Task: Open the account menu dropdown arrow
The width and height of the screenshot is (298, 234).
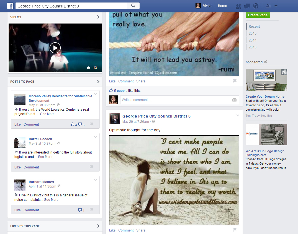Action: [x=276, y=6]
